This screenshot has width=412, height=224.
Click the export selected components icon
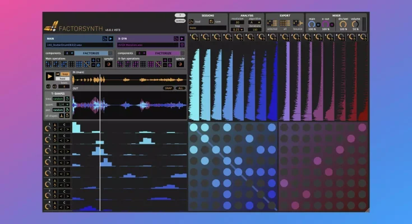pyautogui.click(x=271, y=23)
